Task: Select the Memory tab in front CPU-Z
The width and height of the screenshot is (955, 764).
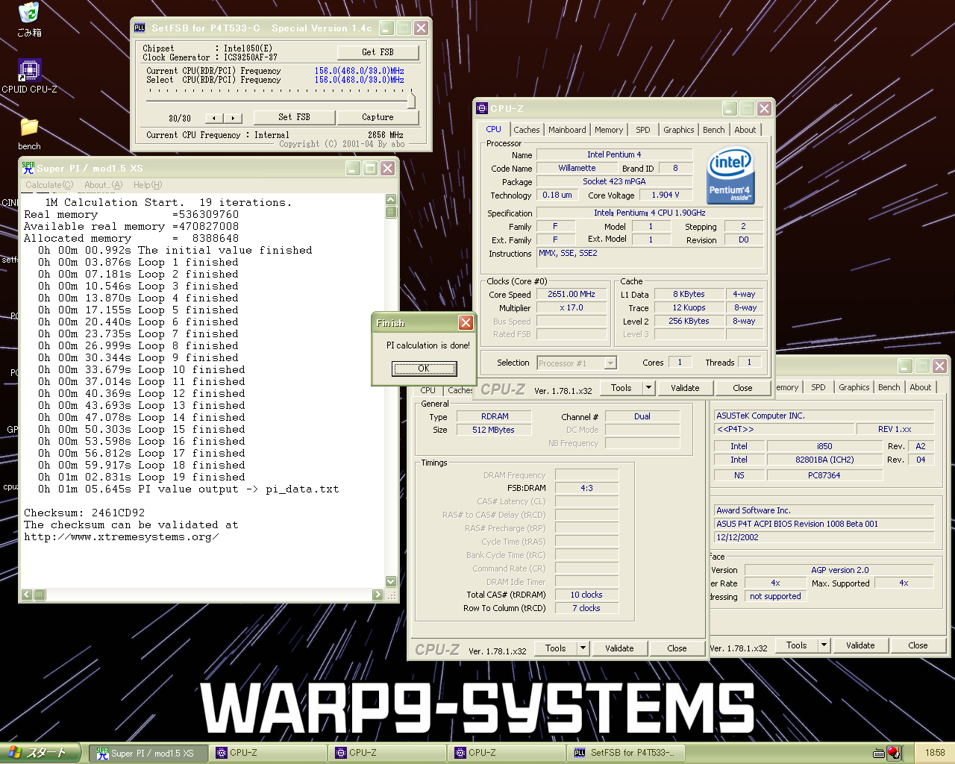Action: [x=609, y=130]
